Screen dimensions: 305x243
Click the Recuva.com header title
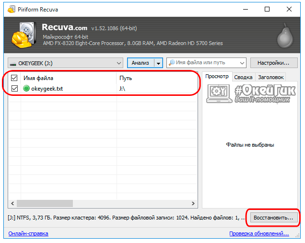pos(64,27)
